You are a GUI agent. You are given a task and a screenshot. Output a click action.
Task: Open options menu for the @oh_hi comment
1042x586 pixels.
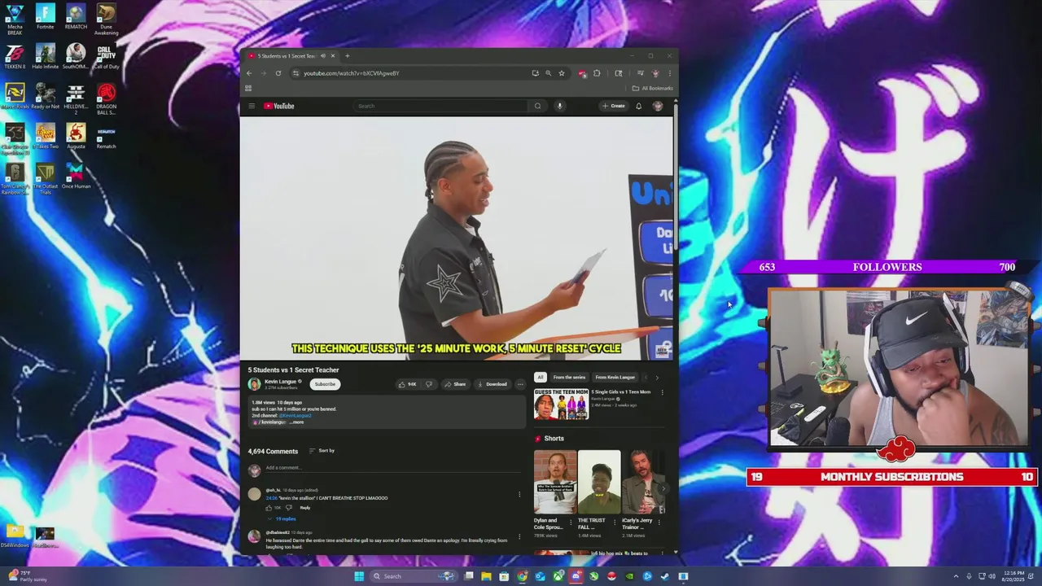click(519, 494)
